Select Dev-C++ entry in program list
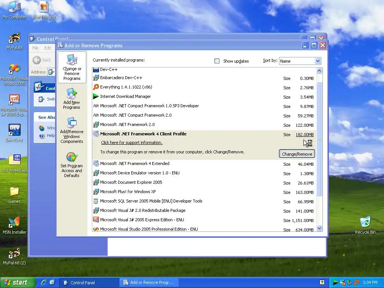 point(204,70)
